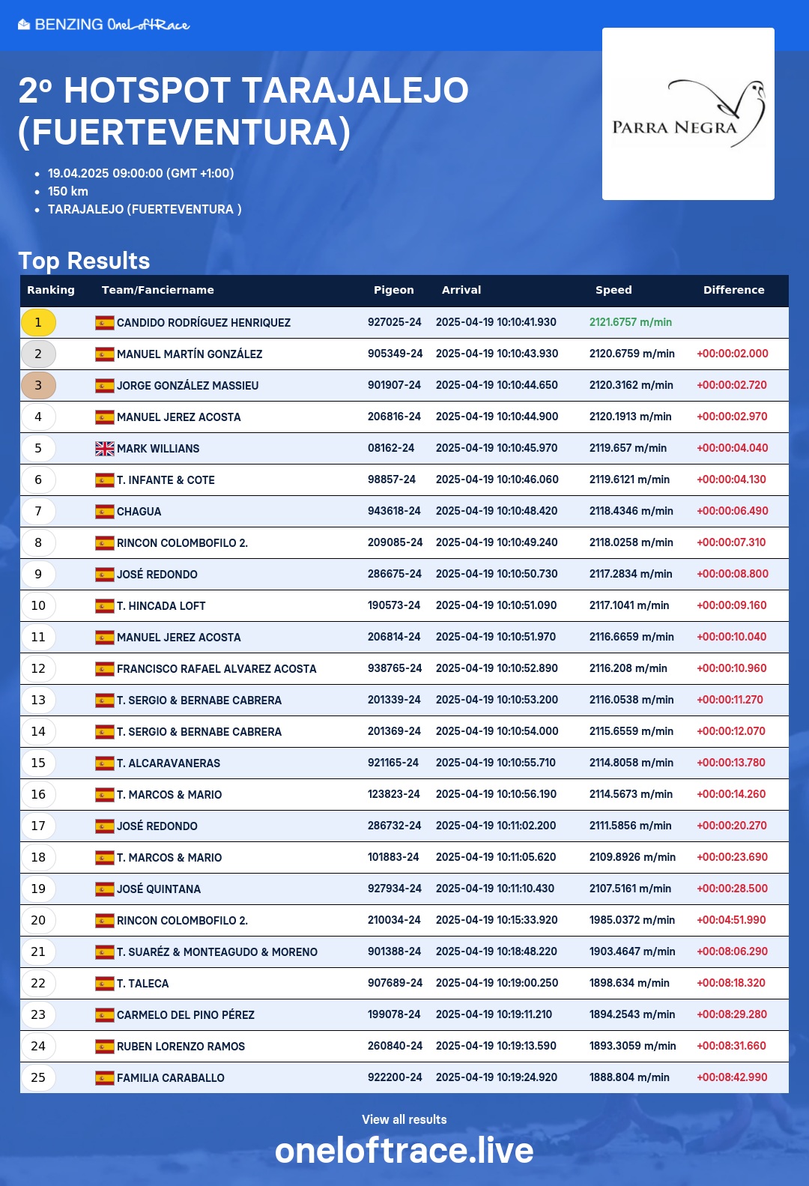Click the silver rank 2 badge

point(38,354)
